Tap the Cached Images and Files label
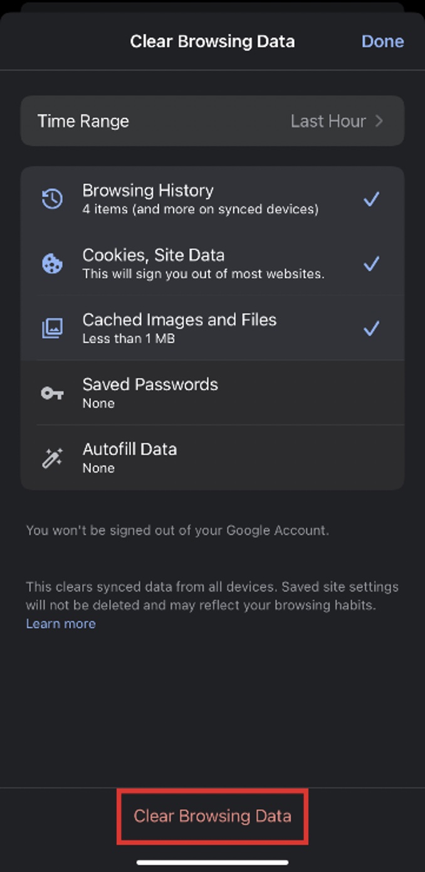The image size is (425, 872). pos(179,320)
